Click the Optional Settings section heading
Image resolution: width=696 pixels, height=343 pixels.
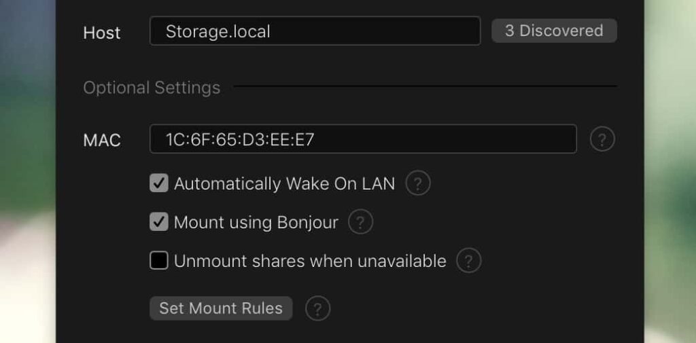[152, 88]
